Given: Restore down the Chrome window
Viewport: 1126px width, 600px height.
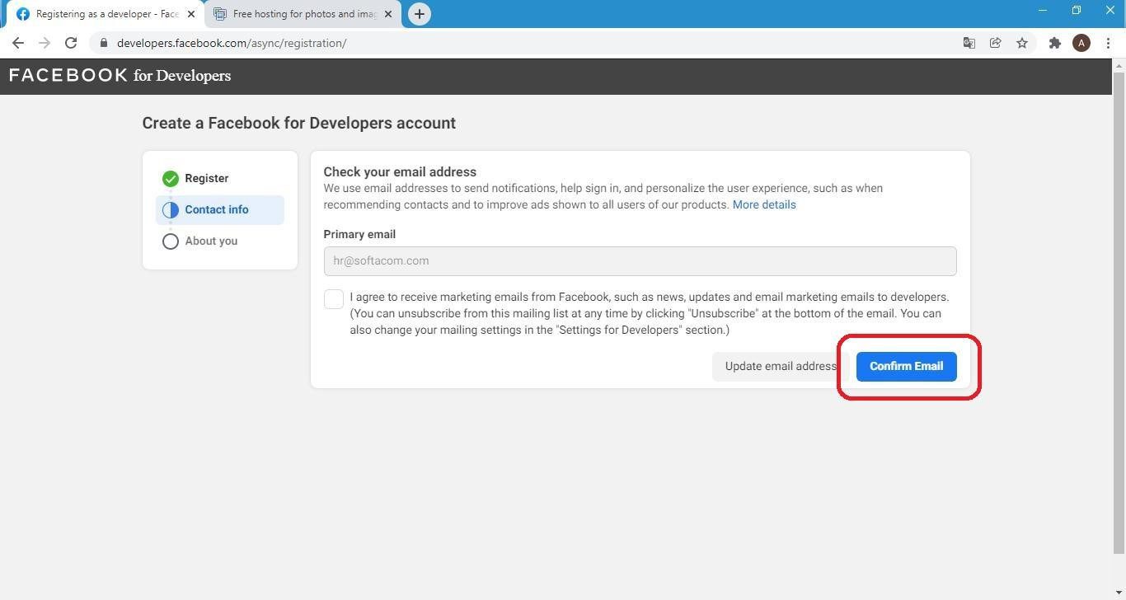Looking at the screenshot, I should tap(1076, 10).
